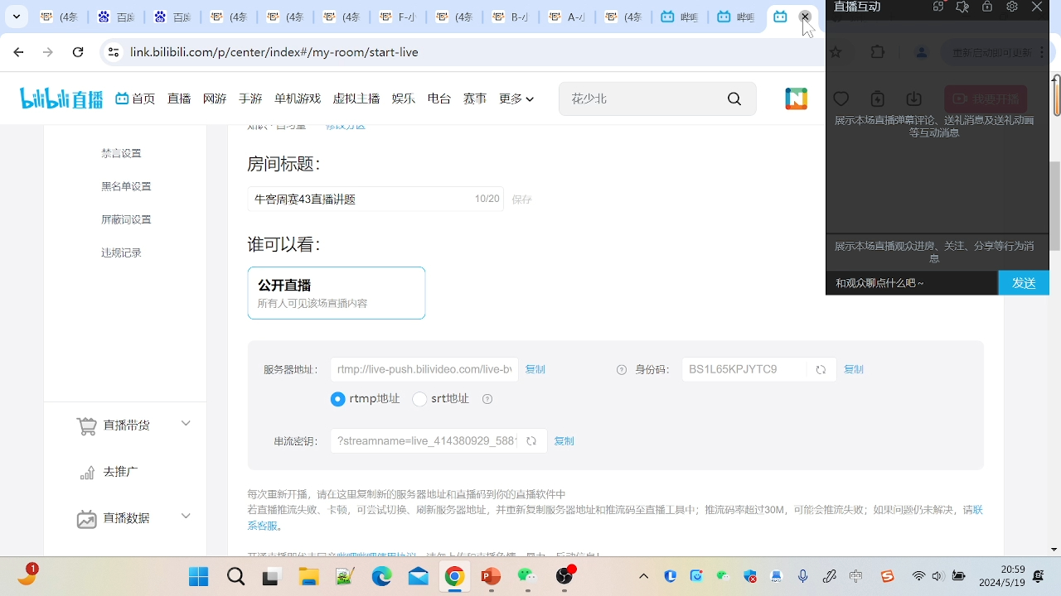This screenshot has height=596, width=1061.
Task: Open settings gear in 直播互动 panel
Action: pos(1012,7)
